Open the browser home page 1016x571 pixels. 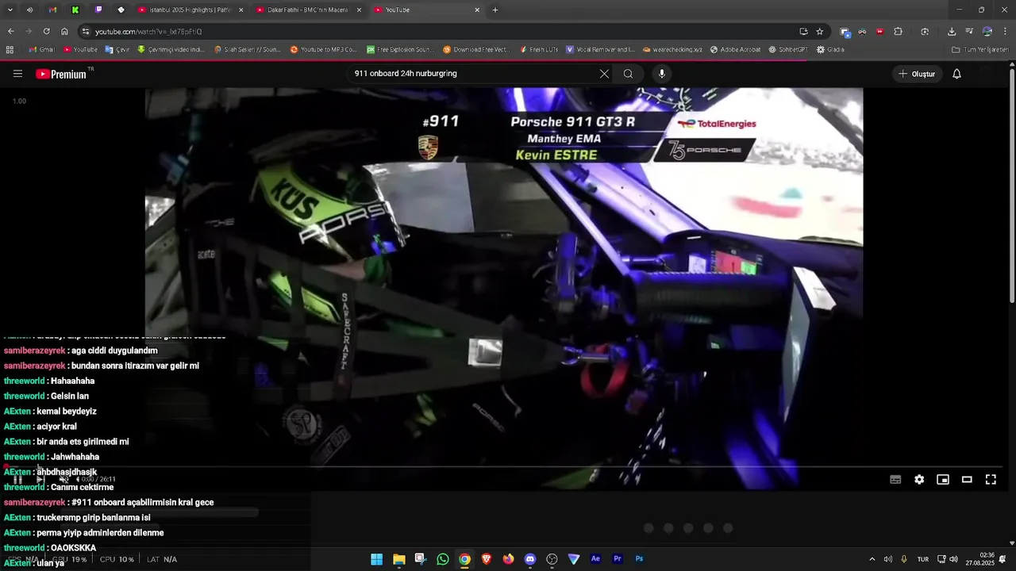click(x=64, y=31)
